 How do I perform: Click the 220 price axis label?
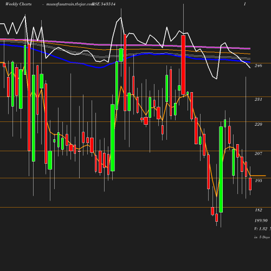(x=258, y=124)
